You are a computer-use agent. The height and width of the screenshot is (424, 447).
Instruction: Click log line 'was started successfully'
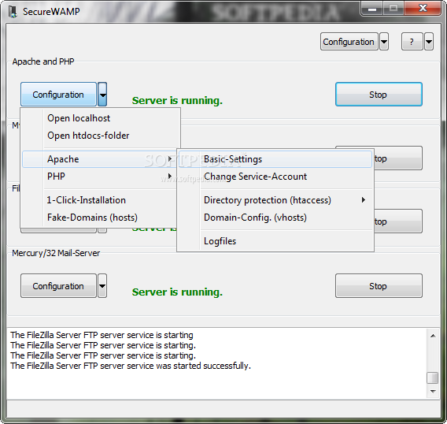click(x=131, y=366)
